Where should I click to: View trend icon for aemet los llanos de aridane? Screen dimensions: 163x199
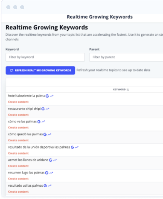point(55,160)
